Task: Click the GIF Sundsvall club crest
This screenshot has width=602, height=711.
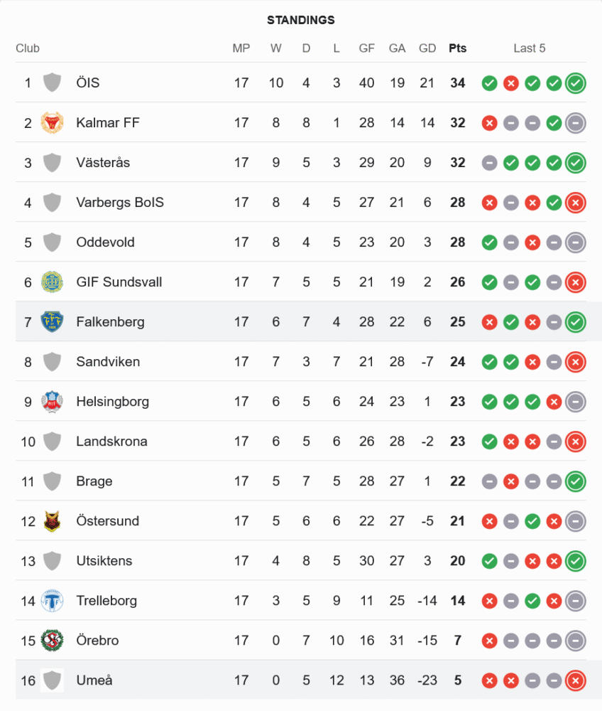Action: (52, 282)
